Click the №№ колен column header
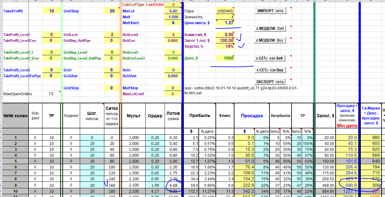The image size is (385, 197). 15,116
